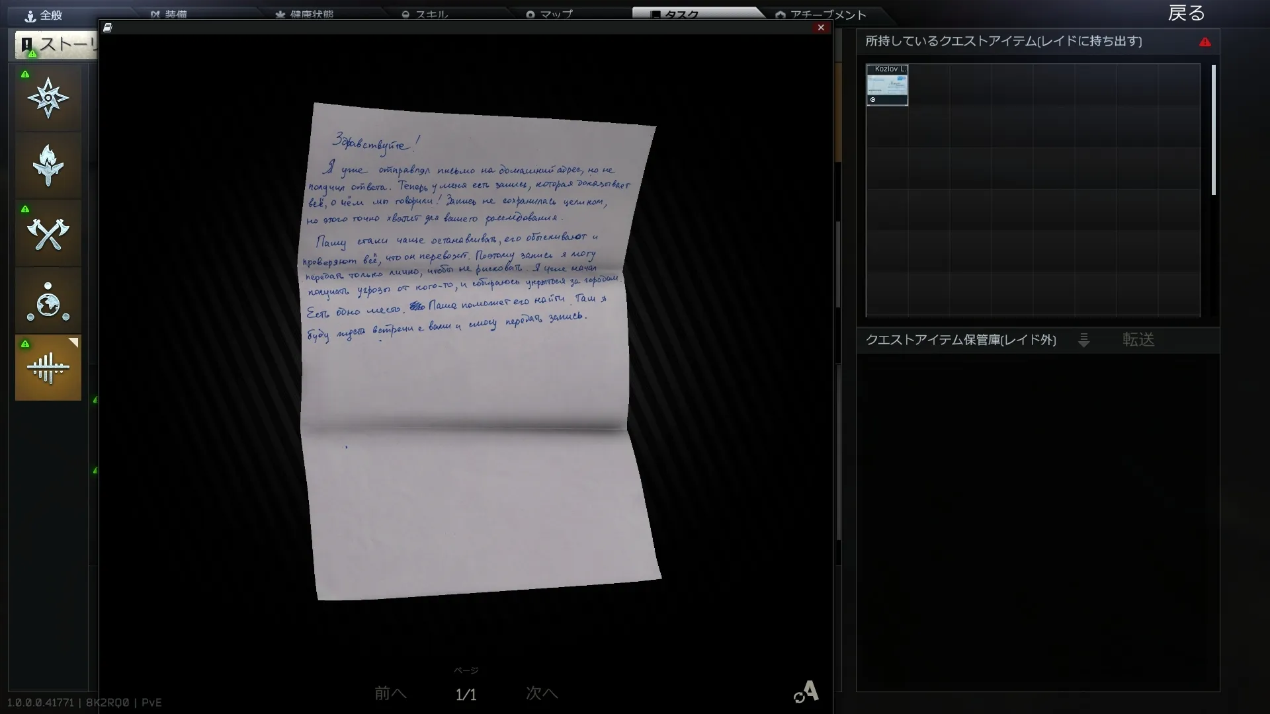
Task: Click the quest item panel scrollbar
Action: (1214, 130)
